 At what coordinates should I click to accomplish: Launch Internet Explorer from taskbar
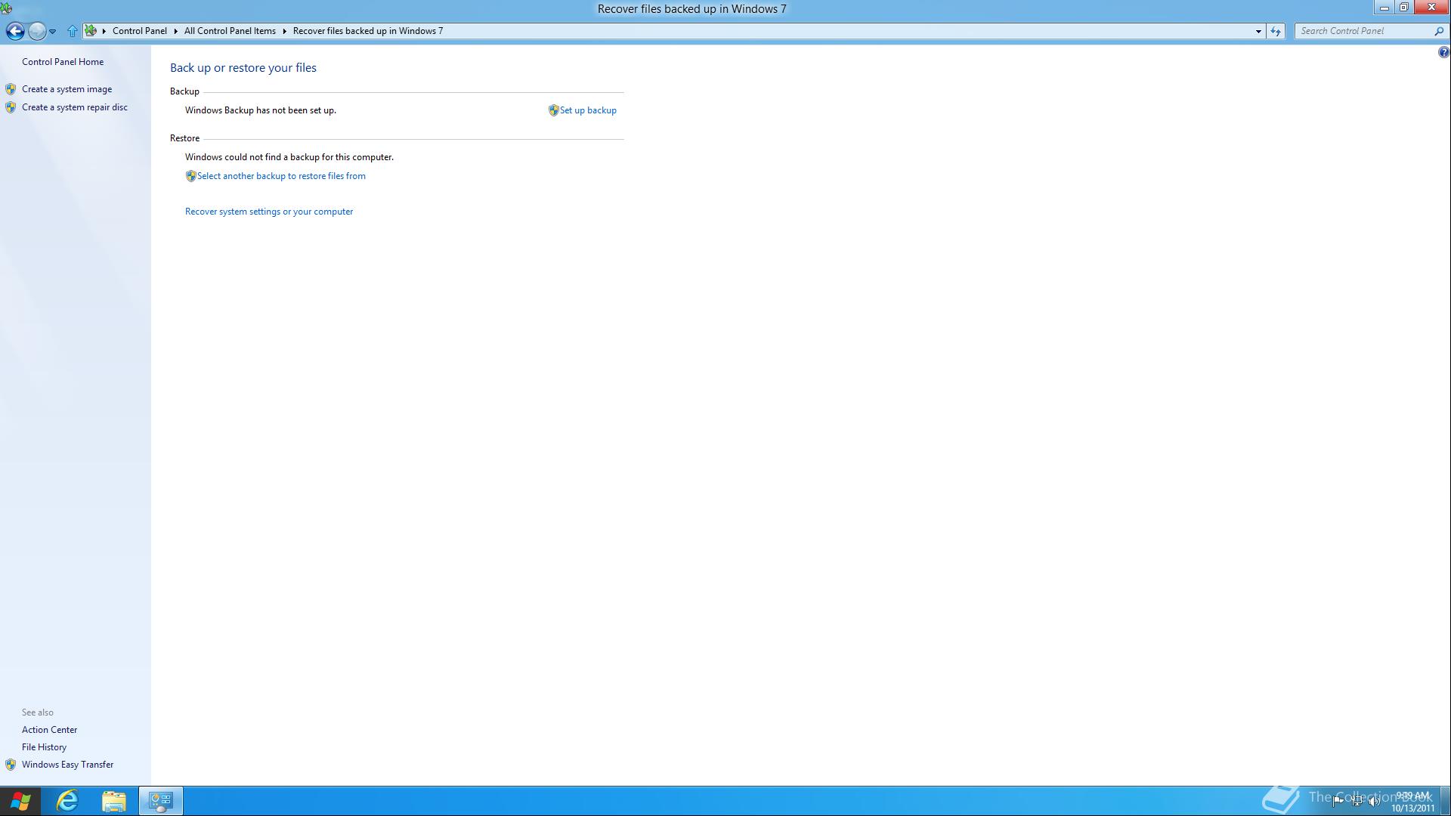pos(67,801)
